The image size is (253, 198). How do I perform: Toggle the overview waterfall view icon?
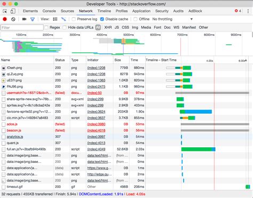[x=64, y=19]
